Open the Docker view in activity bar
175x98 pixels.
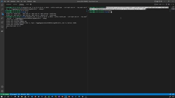click(2, 31)
